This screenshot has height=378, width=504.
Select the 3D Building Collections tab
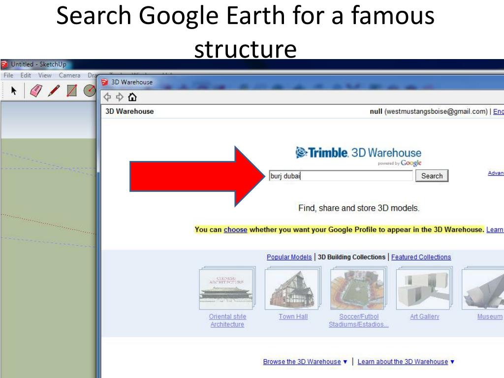coord(351,257)
